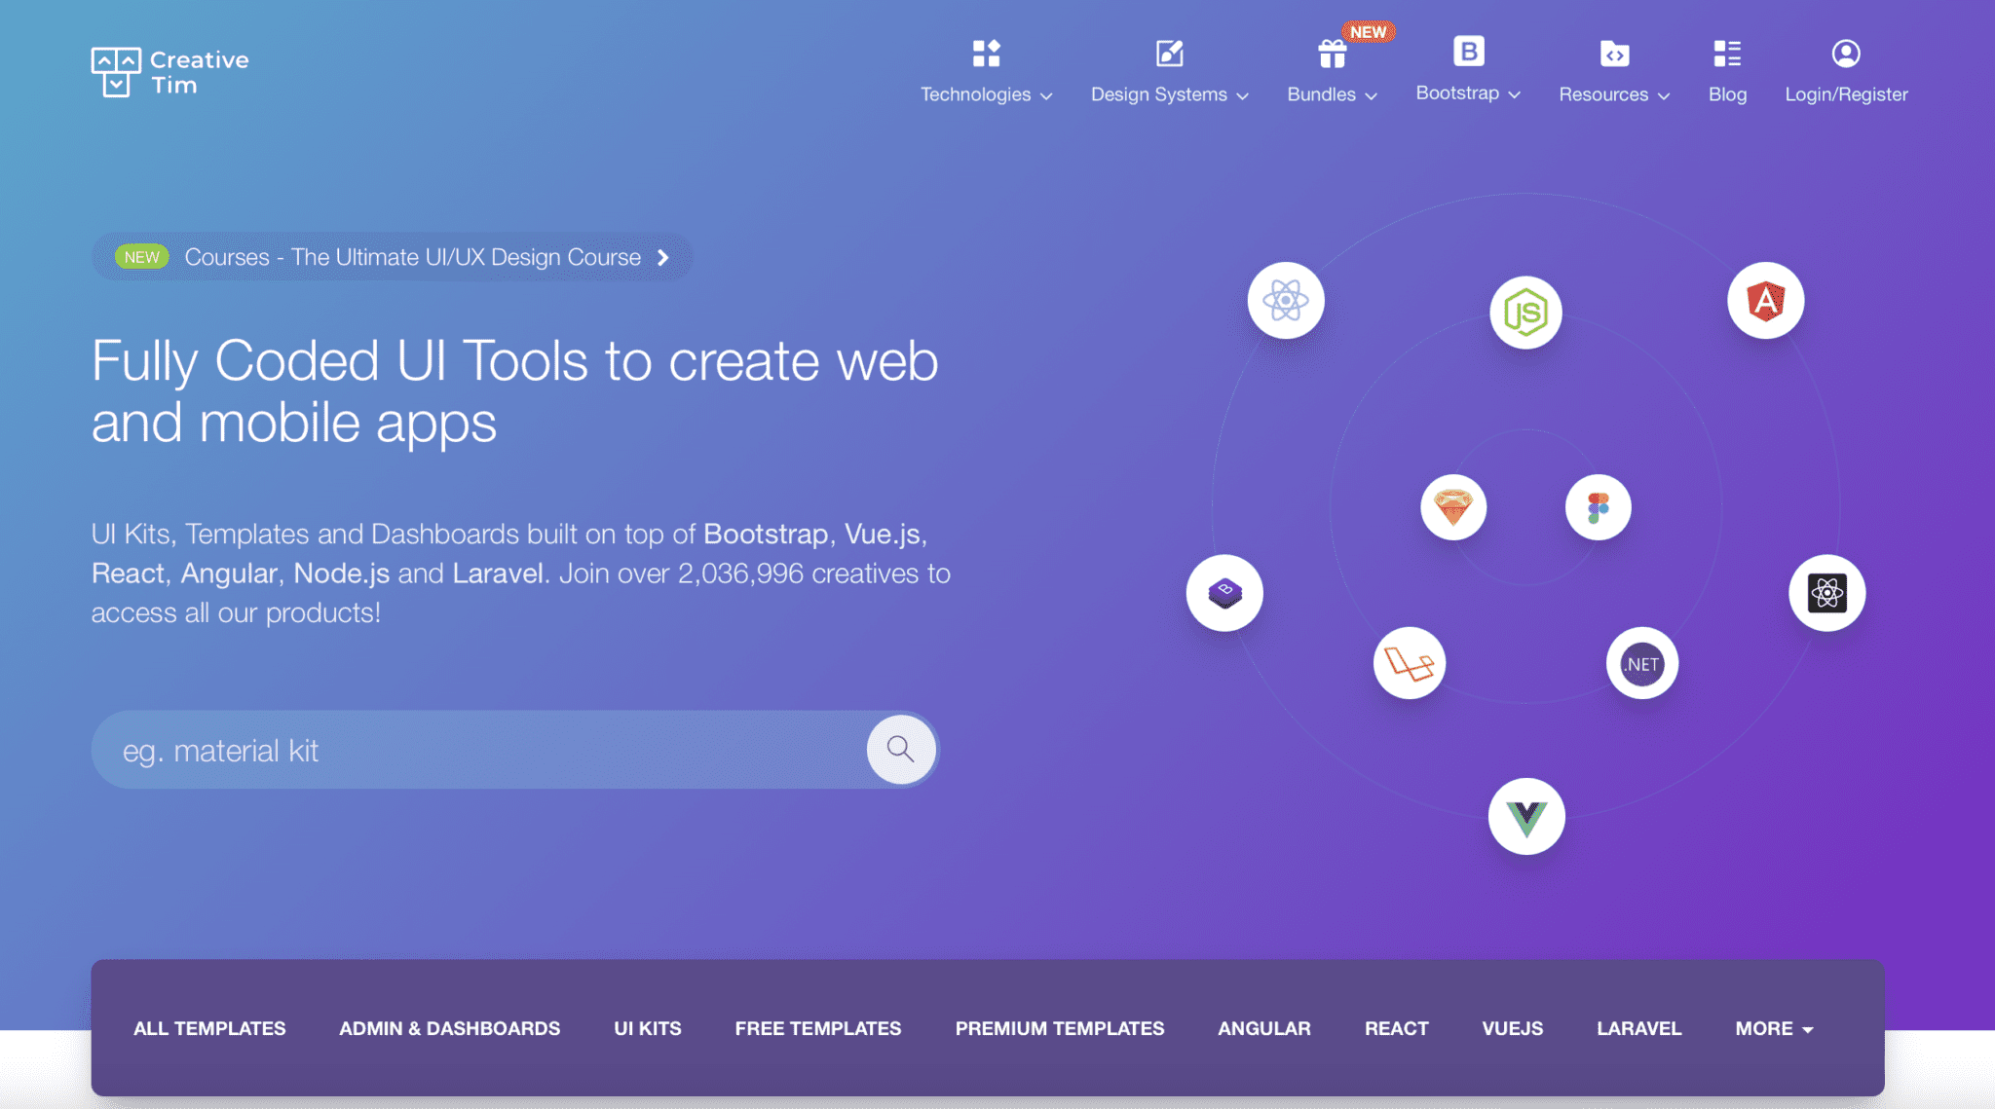
Task: Open the Bootstrap dropdown menu
Action: pos(1468,93)
